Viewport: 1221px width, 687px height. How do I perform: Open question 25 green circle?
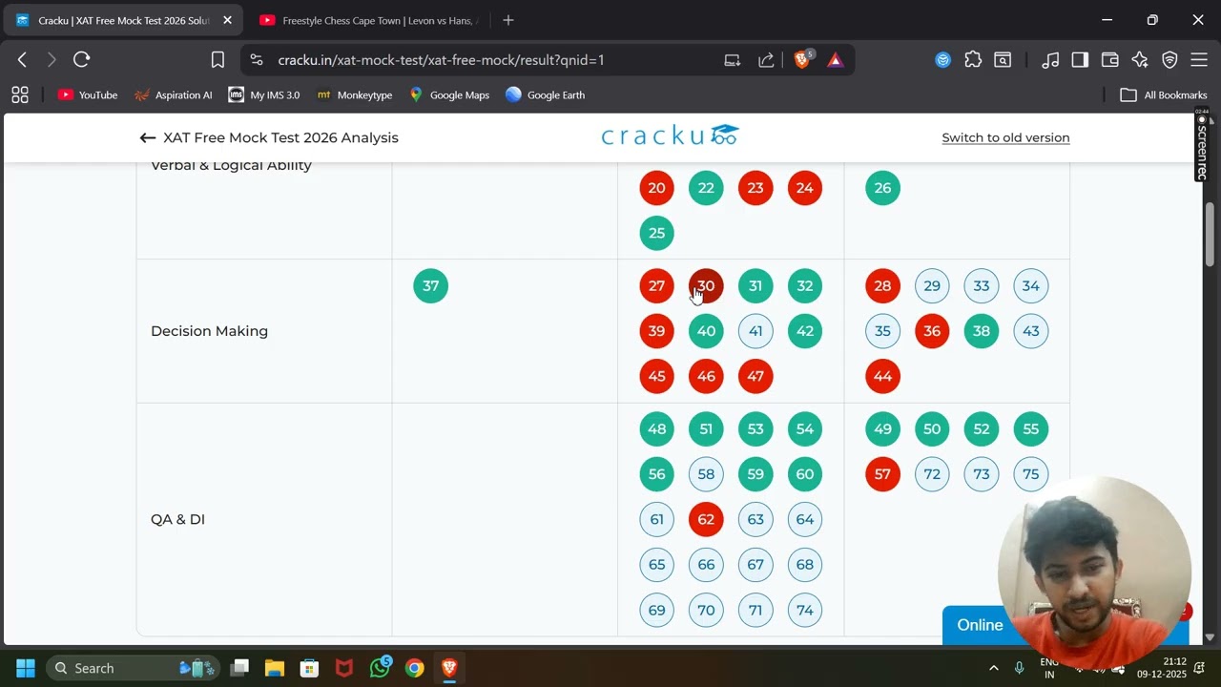tap(656, 233)
